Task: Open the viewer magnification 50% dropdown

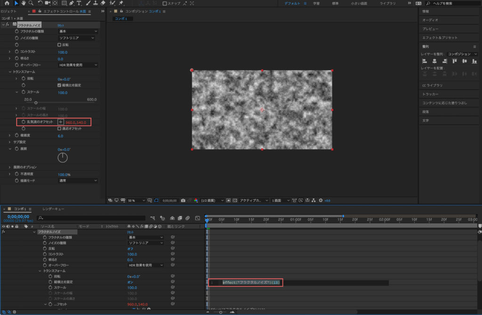Action: (136, 200)
